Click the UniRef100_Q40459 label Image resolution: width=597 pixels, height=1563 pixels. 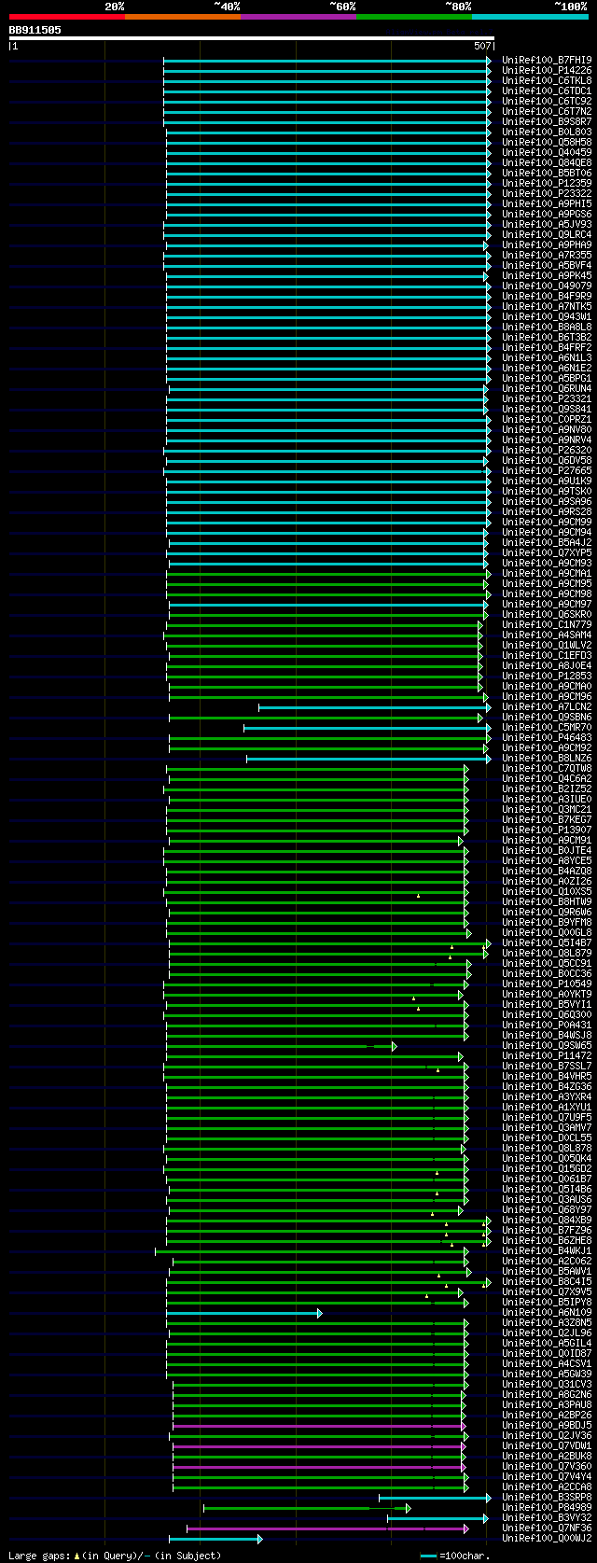coord(547,152)
